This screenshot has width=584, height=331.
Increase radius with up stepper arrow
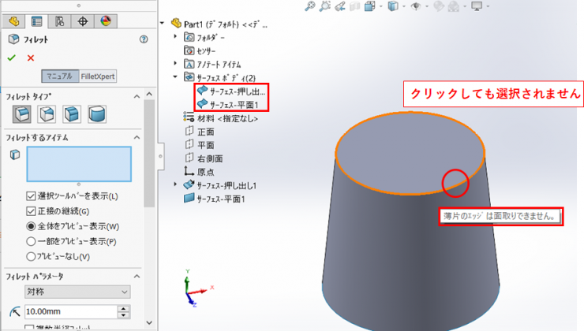[123, 308]
